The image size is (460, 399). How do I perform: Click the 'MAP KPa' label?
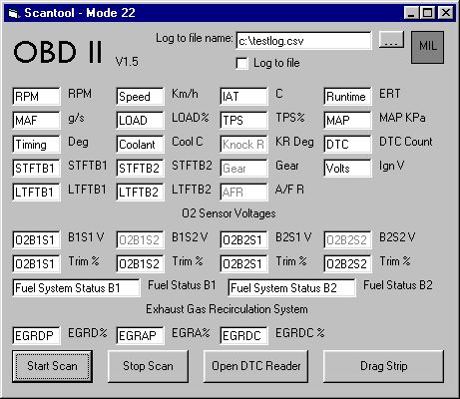click(x=402, y=118)
